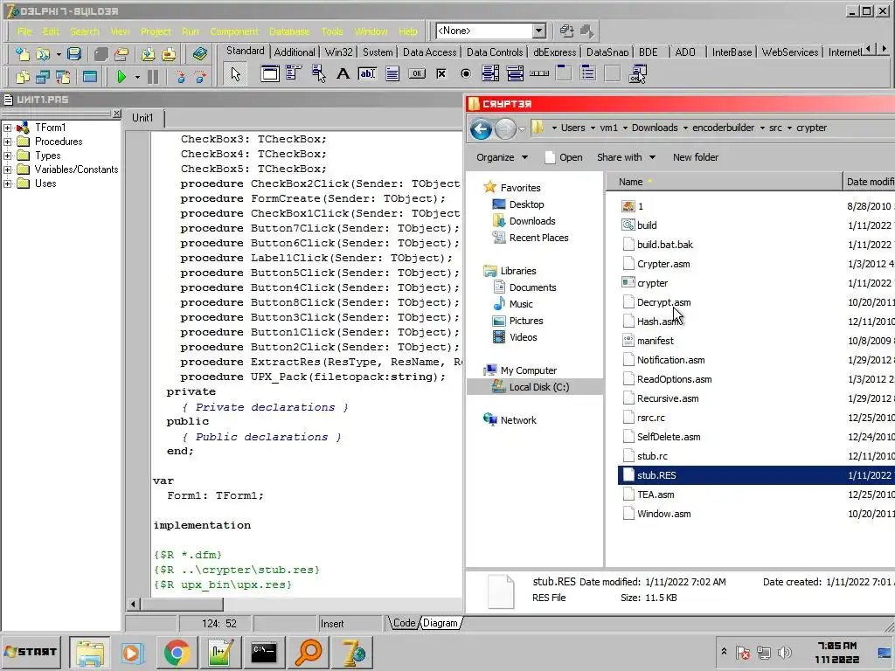
Task: Select the TEA.asm file
Action: [656, 495]
